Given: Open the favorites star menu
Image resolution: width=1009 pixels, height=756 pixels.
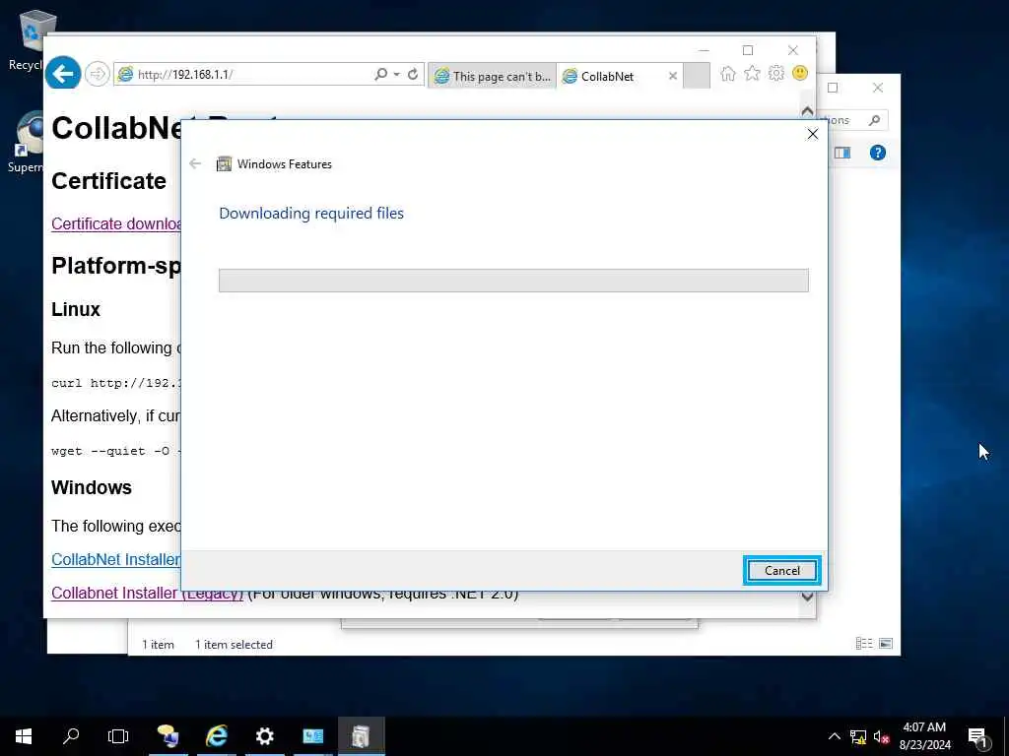Looking at the screenshot, I should (x=752, y=73).
